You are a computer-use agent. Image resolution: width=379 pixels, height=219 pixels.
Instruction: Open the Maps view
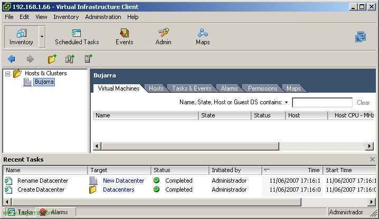pos(203,37)
